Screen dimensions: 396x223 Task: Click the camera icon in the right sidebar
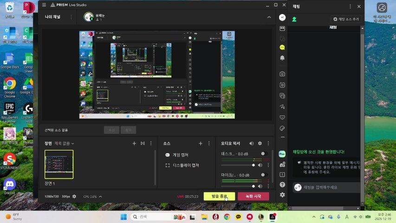282,74
